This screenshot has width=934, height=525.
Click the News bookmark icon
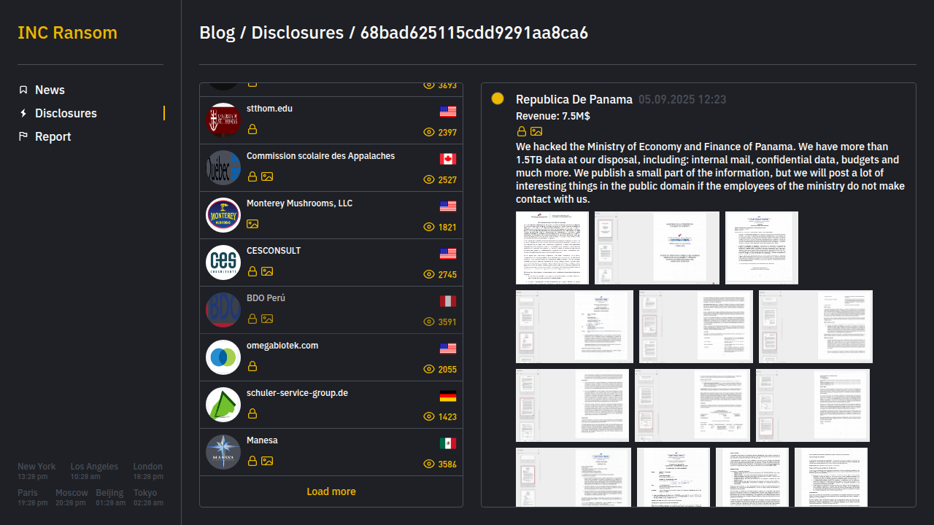[23, 90]
